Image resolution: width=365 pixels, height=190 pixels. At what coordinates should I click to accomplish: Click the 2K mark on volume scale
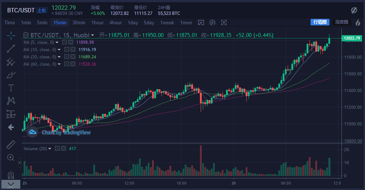346,149
